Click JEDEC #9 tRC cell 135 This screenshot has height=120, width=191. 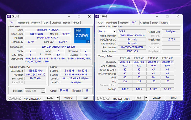(153, 81)
